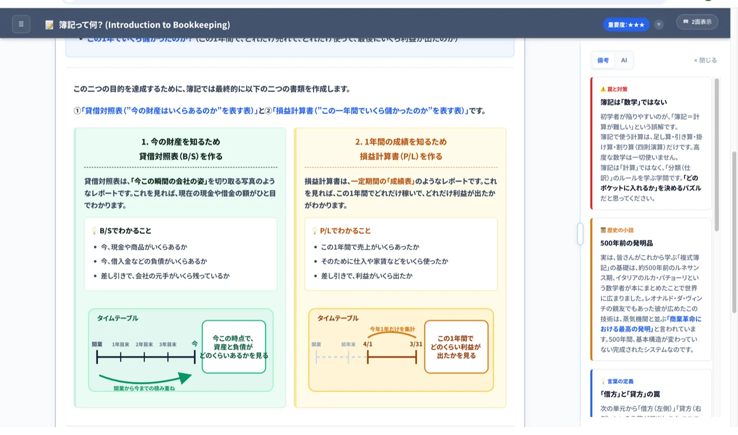Click bullet 今、借入金などの負債がいくらあるか
Viewport: 738px width, 435px height.
(154, 261)
